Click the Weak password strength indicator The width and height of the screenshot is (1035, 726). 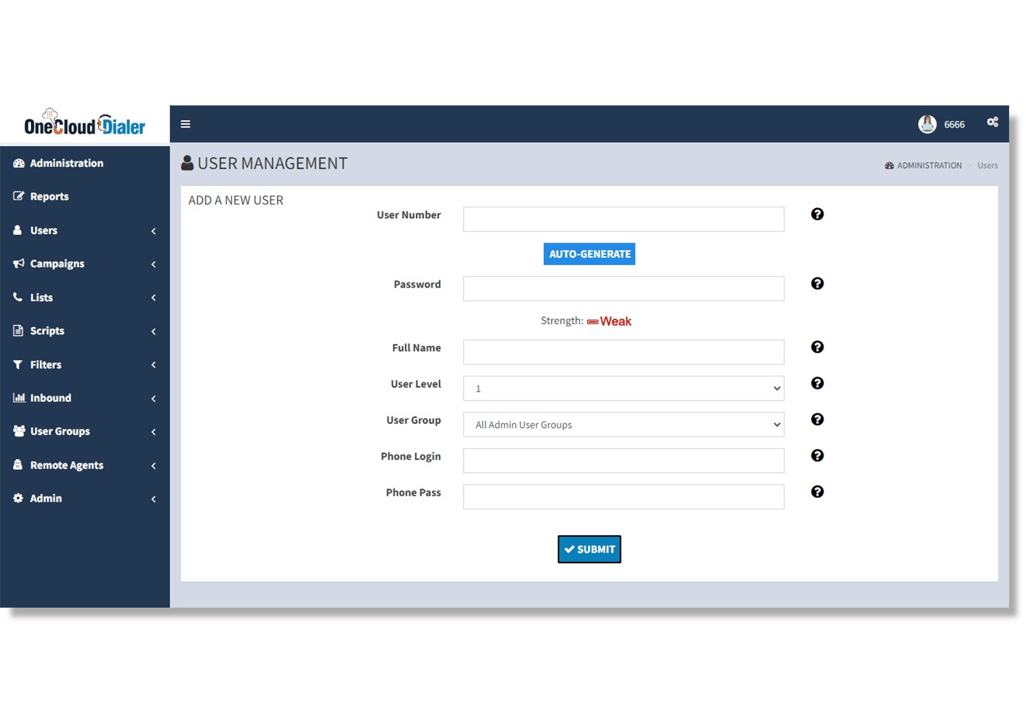click(x=615, y=321)
